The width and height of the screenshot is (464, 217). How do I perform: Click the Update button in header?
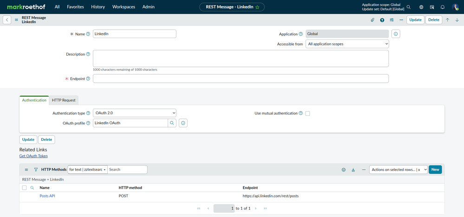(x=416, y=20)
